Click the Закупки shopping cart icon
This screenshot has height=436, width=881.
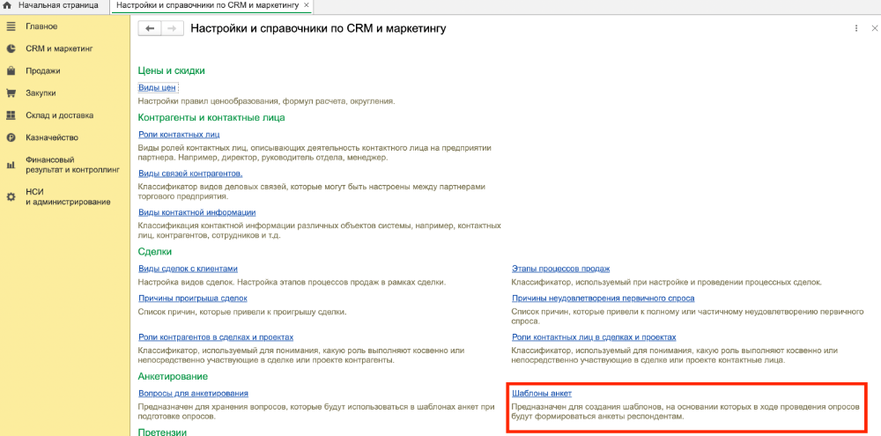(10, 93)
